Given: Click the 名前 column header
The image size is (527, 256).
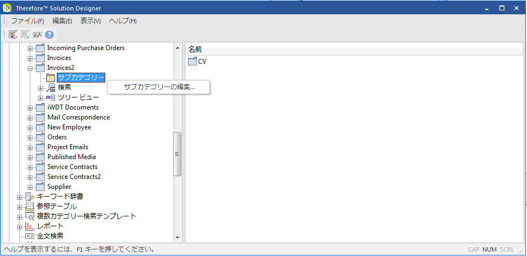Looking at the screenshot, I should click(x=354, y=50).
